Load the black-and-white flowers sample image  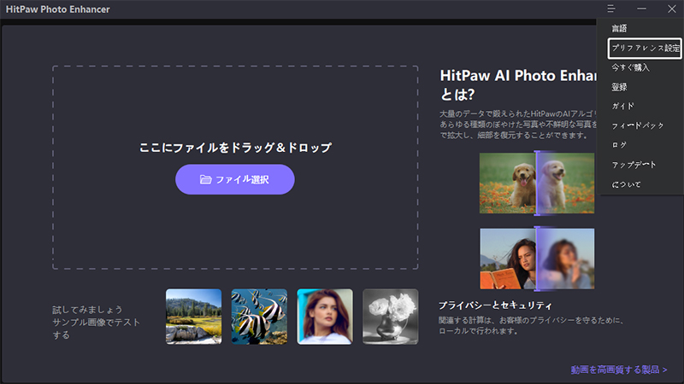tap(391, 317)
